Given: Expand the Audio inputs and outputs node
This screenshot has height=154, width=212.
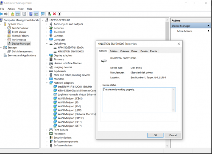Looking at the screenshot, I should (47, 24).
